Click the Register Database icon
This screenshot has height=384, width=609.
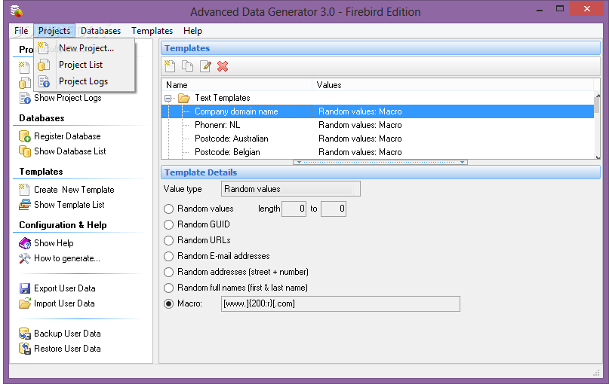(25, 136)
